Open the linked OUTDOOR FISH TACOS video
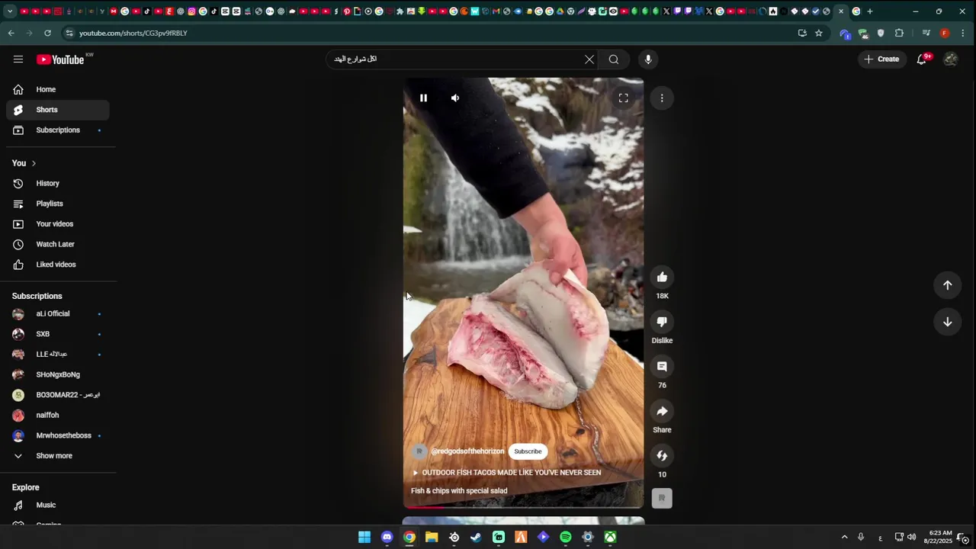976x549 pixels. [507, 473]
